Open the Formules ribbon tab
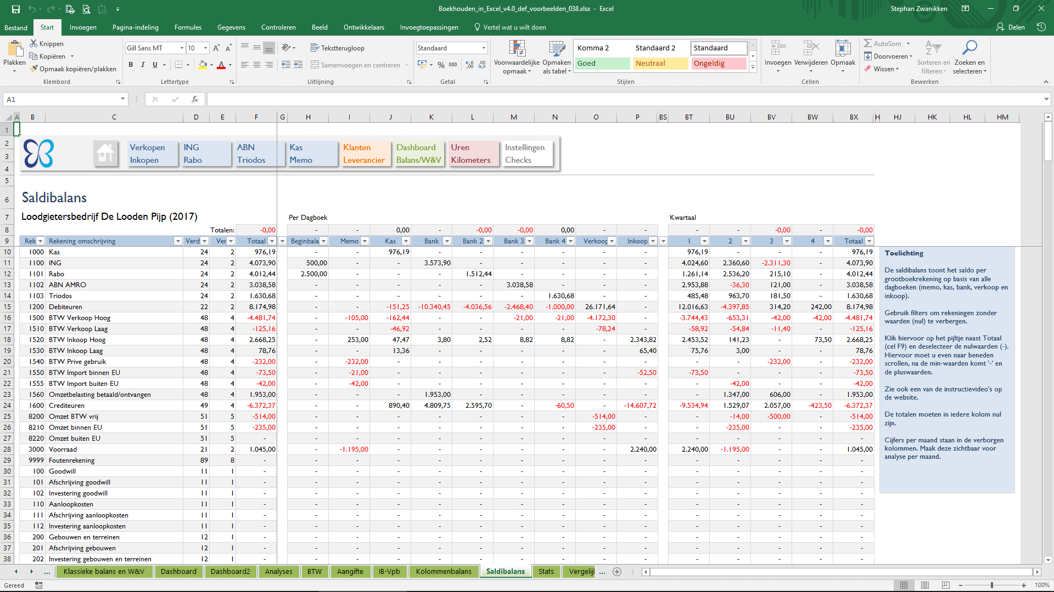Image resolution: width=1054 pixels, height=592 pixels. point(187,27)
